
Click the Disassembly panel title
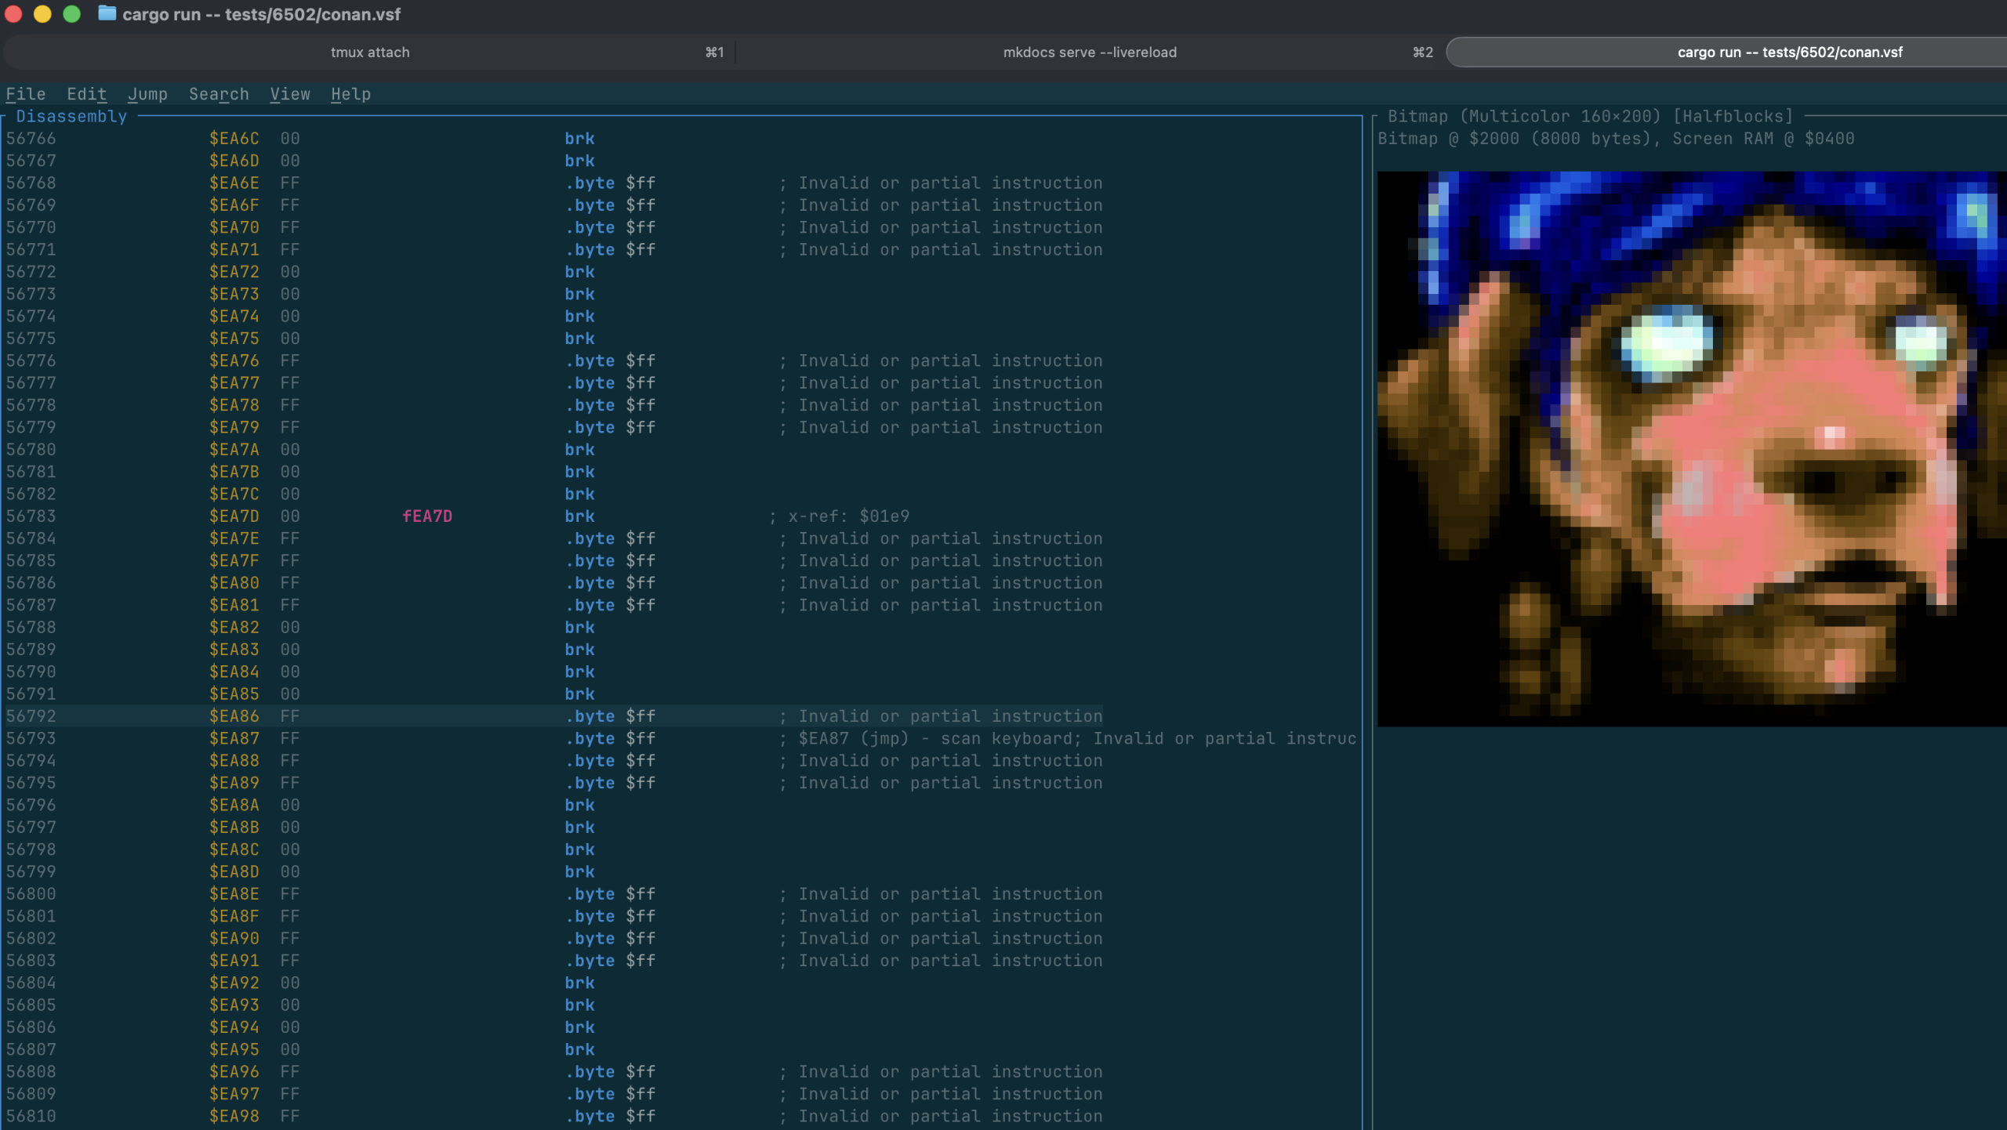[71, 116]
